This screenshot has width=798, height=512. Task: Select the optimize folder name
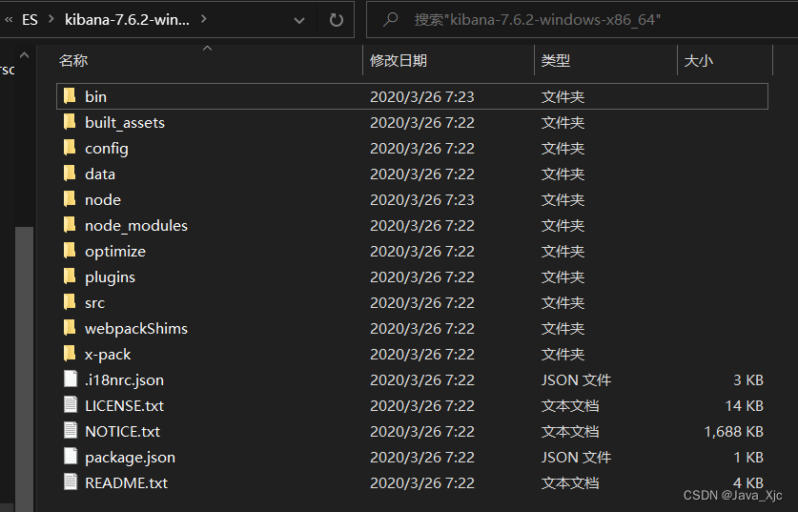pos(115,252)
